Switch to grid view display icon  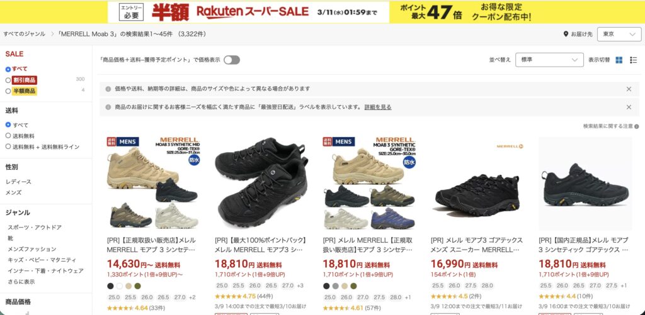pyautogui.click(x=619, y=60)
